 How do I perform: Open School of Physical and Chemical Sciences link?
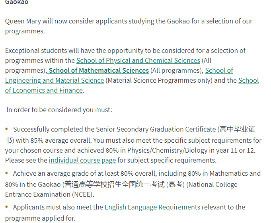point(138,60)
